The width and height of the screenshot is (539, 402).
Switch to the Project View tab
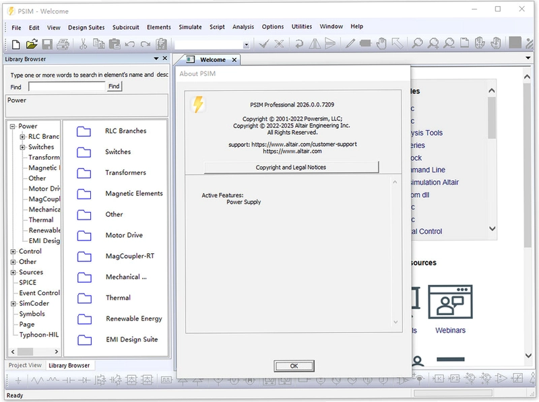tap(25, 365)
